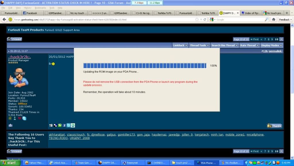
Task: Open PDA Phone window from taskbar
Action: click(x=206, y=163)
